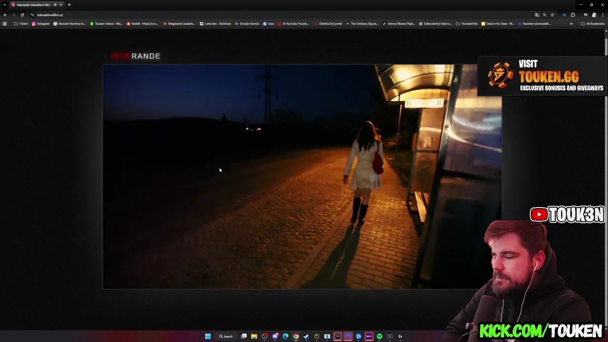Open a new tab with plus button

69,5
